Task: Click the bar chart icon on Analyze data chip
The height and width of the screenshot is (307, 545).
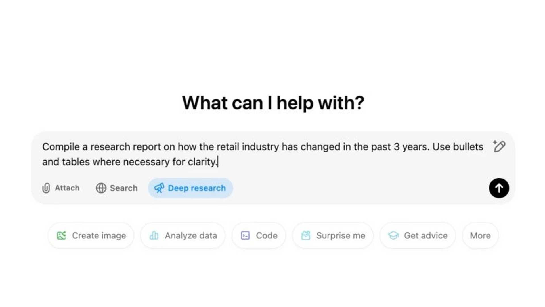Action: coord(154,235)
